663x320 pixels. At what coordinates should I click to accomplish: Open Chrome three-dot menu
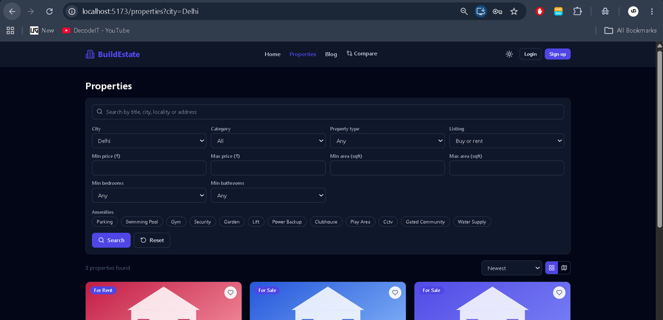click(651, 12)
